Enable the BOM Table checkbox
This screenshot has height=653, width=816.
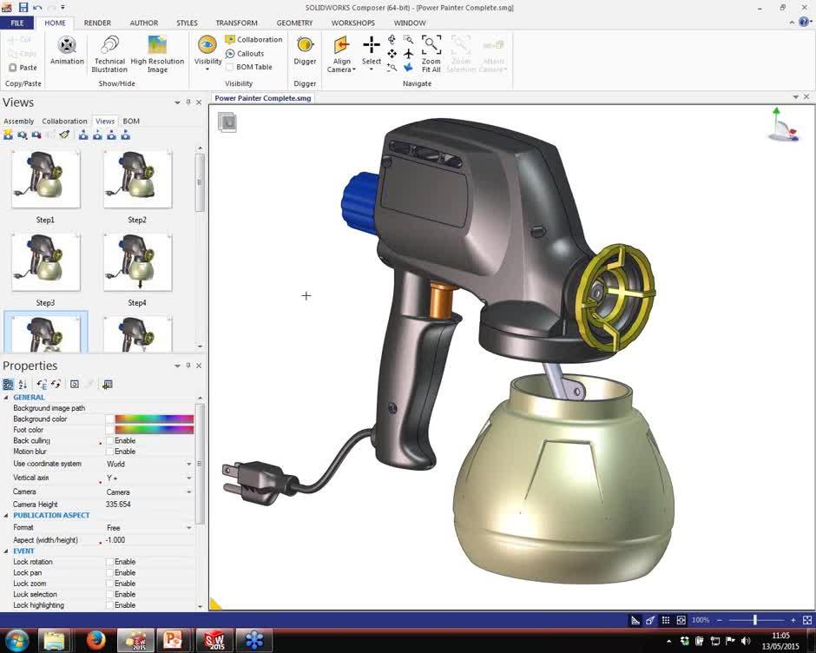(230, 67)
